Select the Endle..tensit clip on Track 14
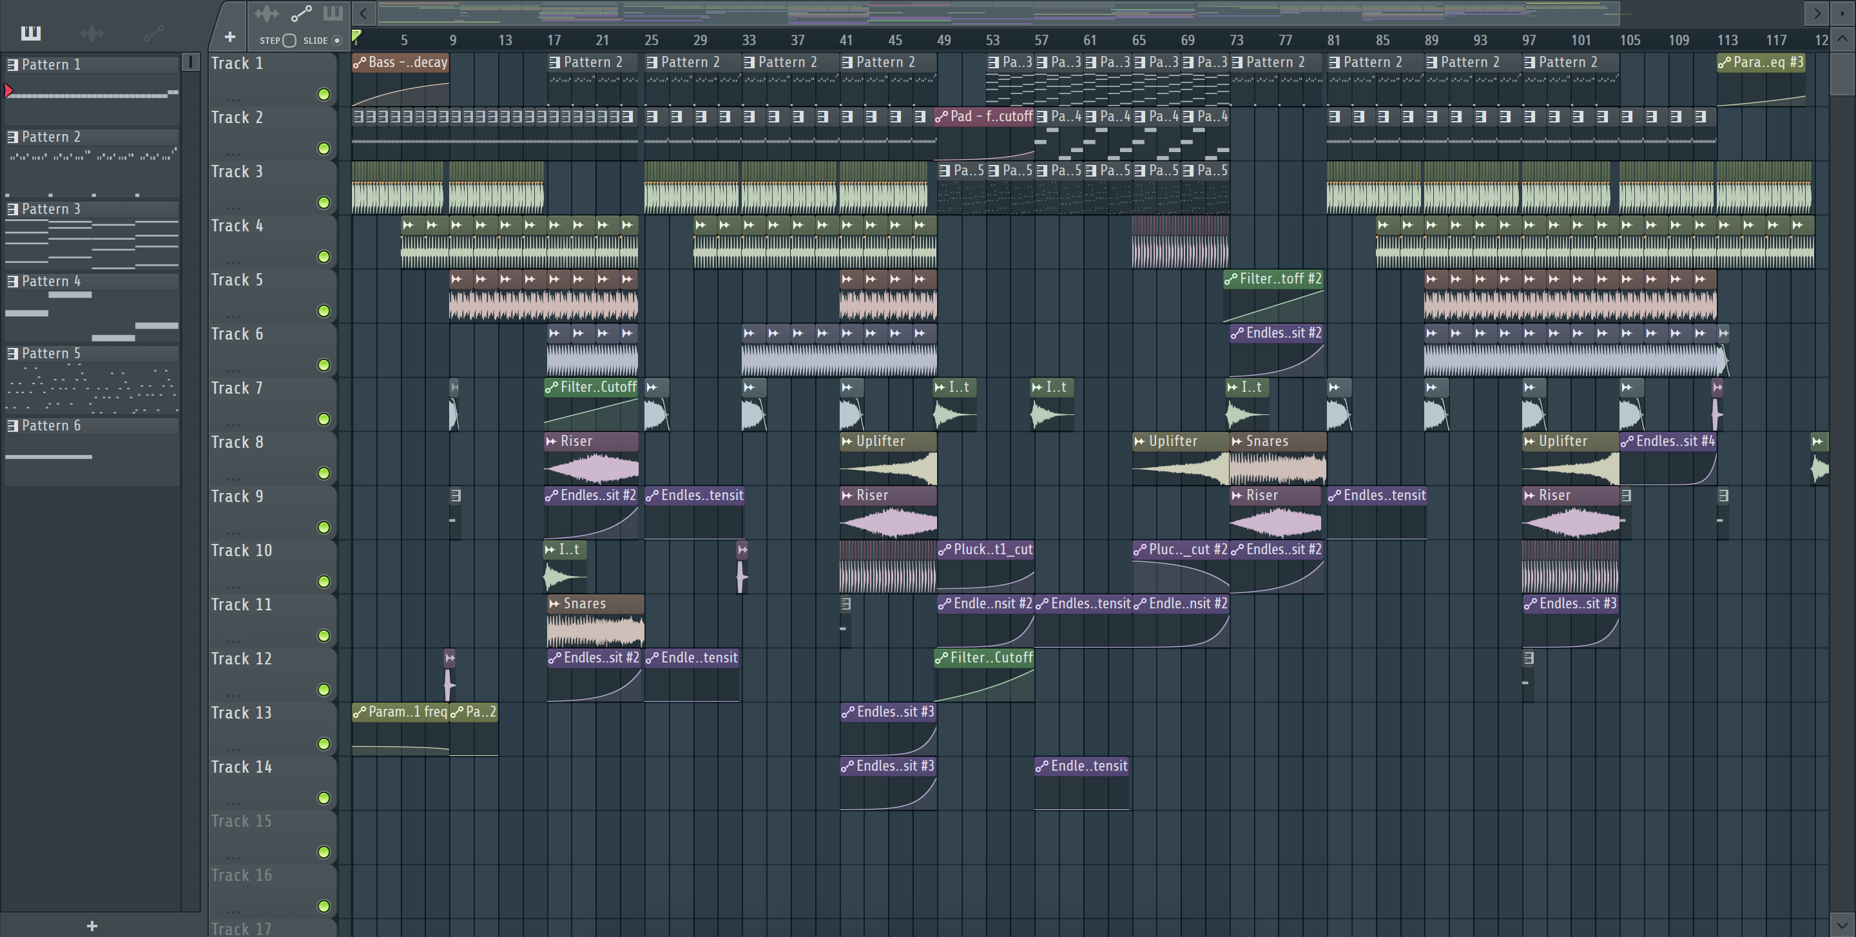Screen dimensions: 1856x937 [x=1081, y=783]
